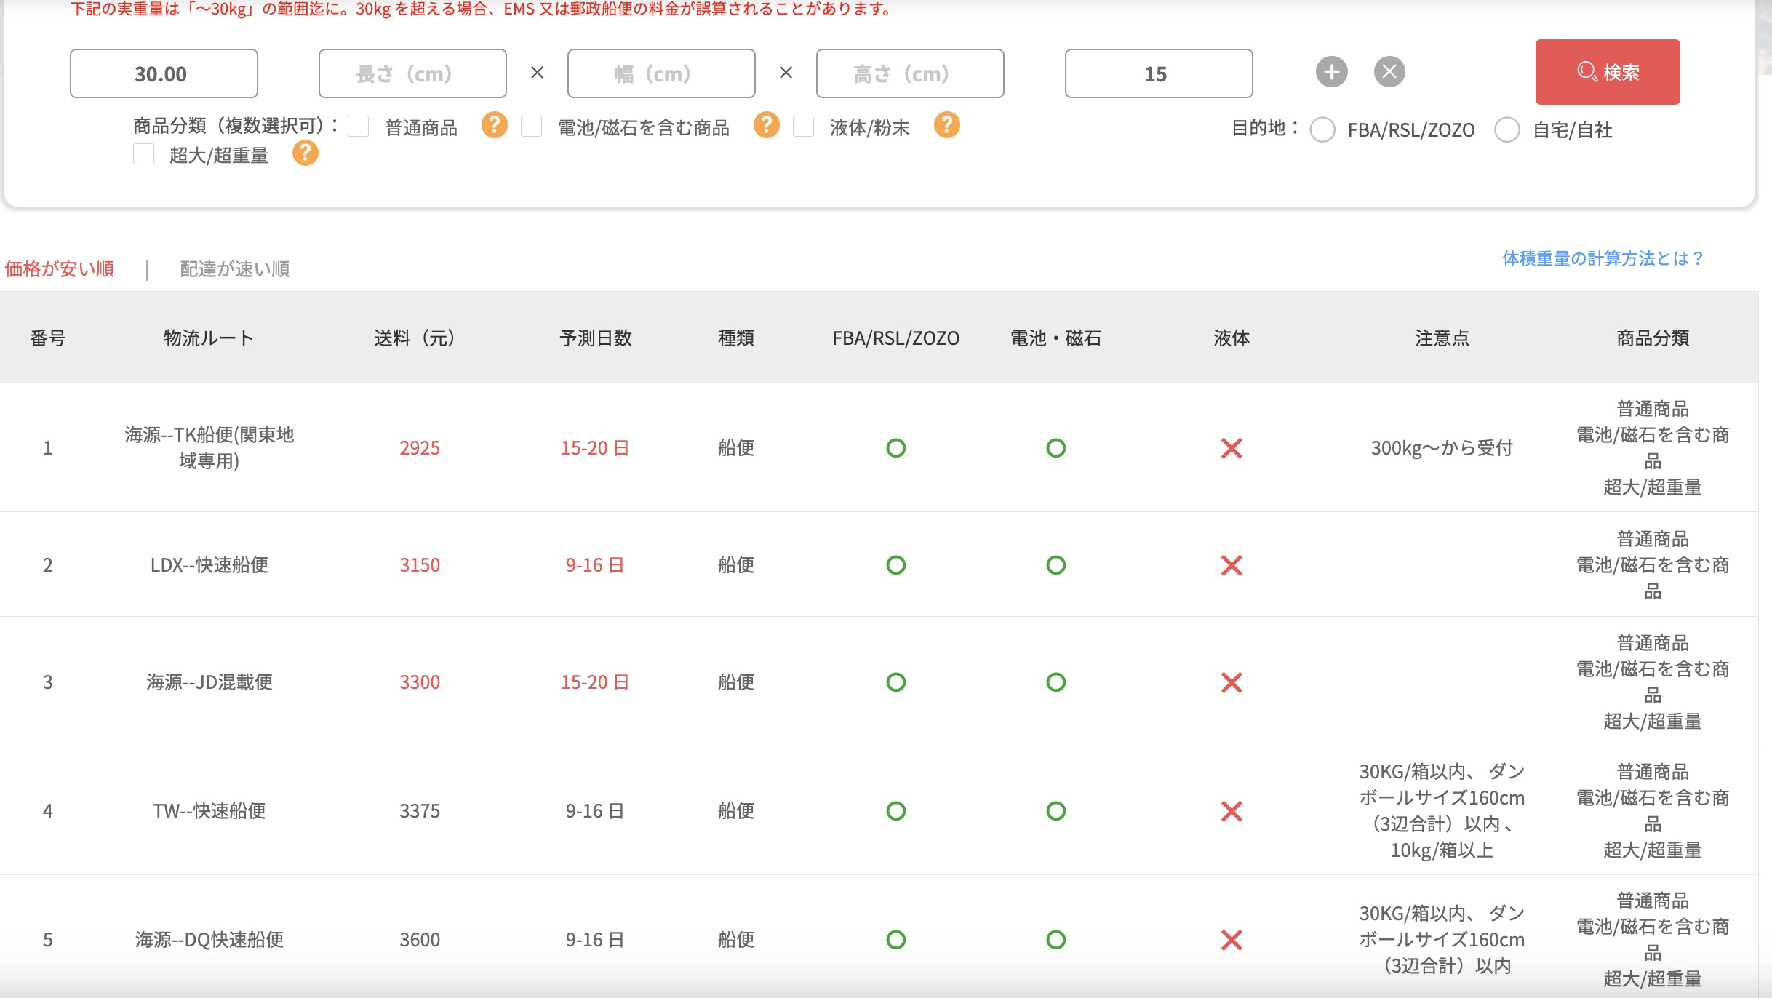Click battery green circle in LDX--快速船便 row

pos(1055,565)
